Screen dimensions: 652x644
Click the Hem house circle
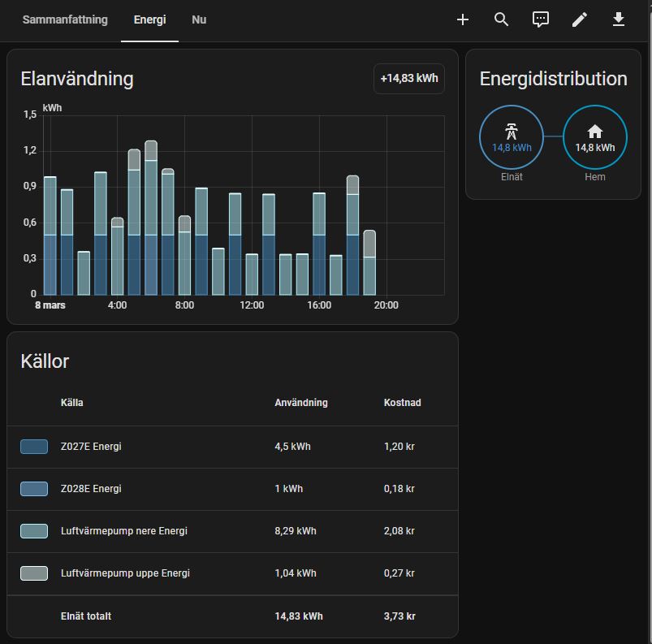(x=595, y=136)
